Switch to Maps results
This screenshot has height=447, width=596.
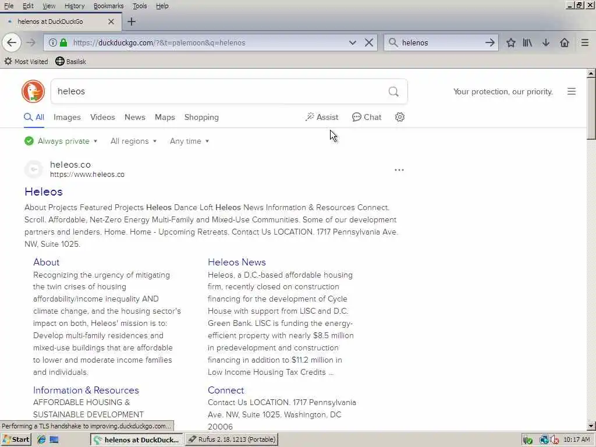(165, 117)
